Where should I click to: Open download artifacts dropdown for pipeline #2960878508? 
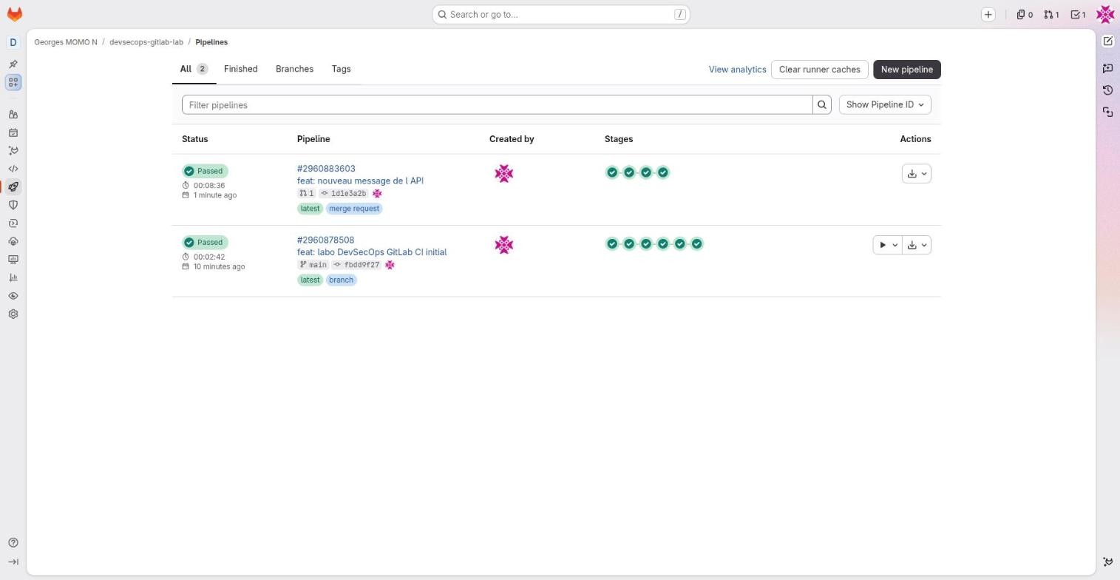[x=917, y=245]
